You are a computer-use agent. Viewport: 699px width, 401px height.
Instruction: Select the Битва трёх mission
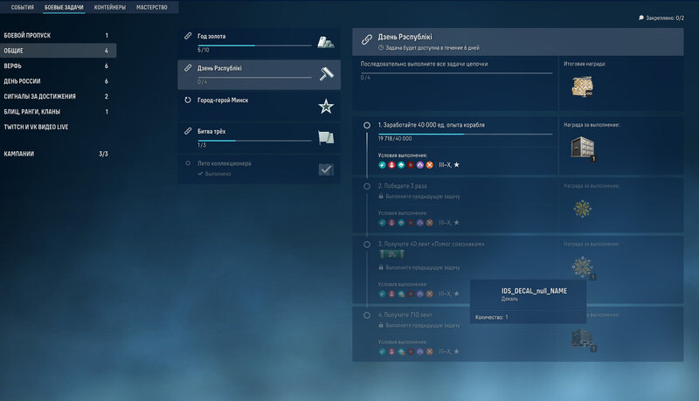(259, 138)
